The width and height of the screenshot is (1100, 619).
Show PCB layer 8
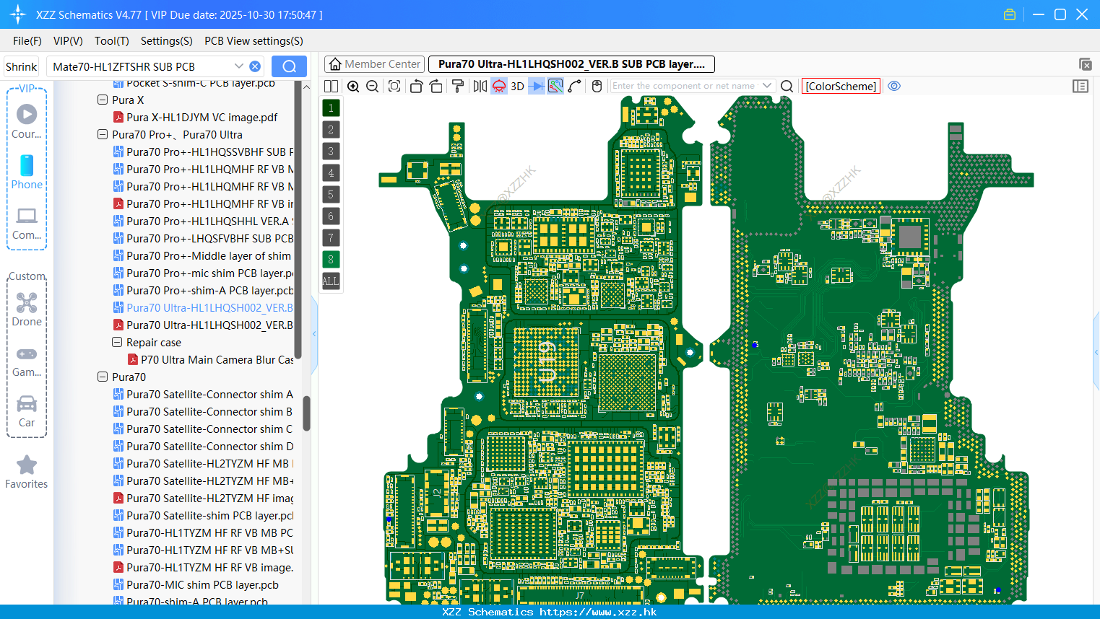coord(331,260)
